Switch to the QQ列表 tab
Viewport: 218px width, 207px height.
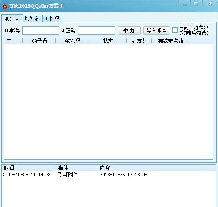[12, 18]
